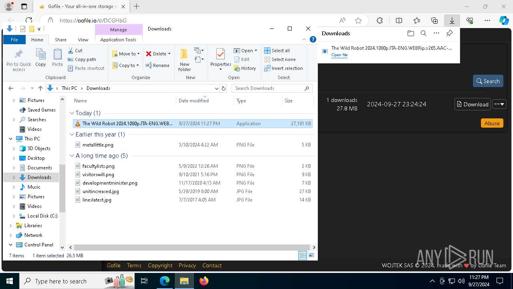513x289 pixels.
Task: Search downloads in Edge downloads panel
Action: (x=423, y=33)
